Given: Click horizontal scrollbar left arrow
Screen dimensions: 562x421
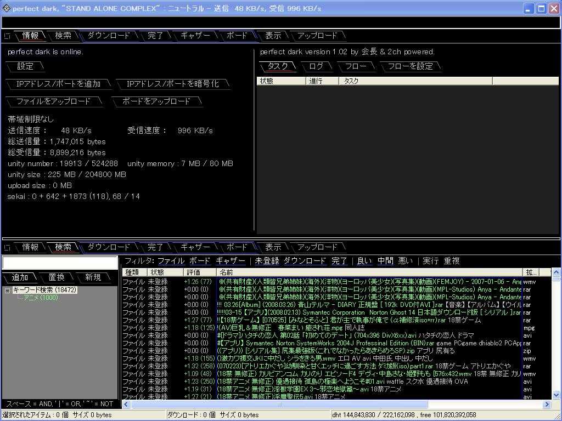Looking at the screenshot, I should (x=126, y=404).
